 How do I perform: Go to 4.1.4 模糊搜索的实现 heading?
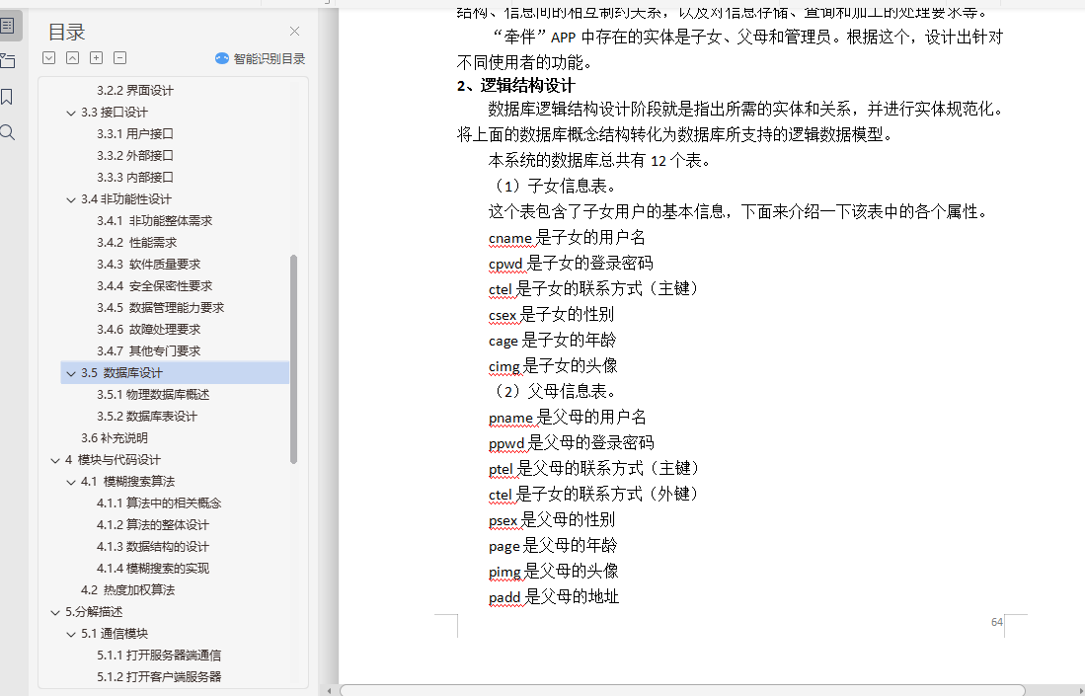click(x=153, y=568)
